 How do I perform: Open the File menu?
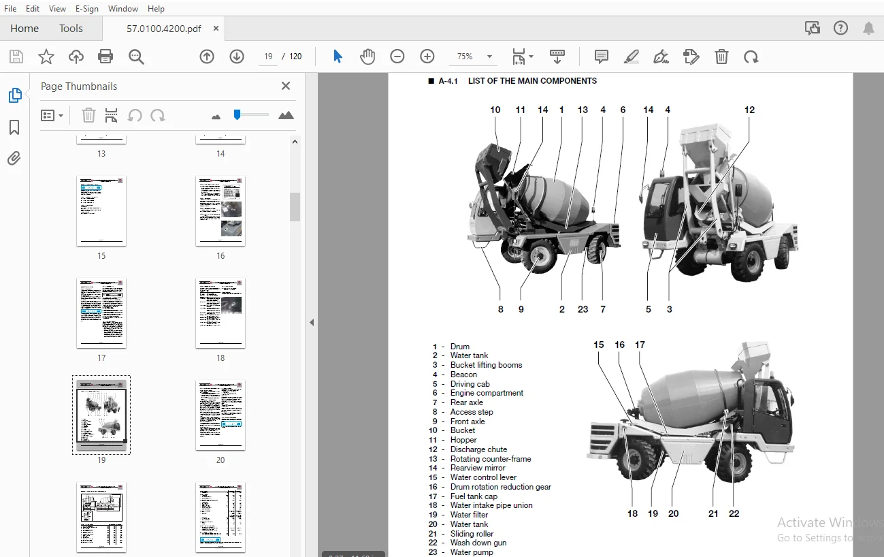10,8
